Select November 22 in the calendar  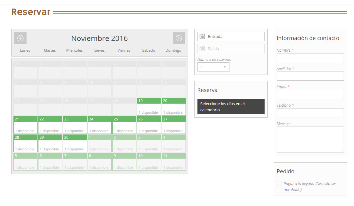(50, 125)
